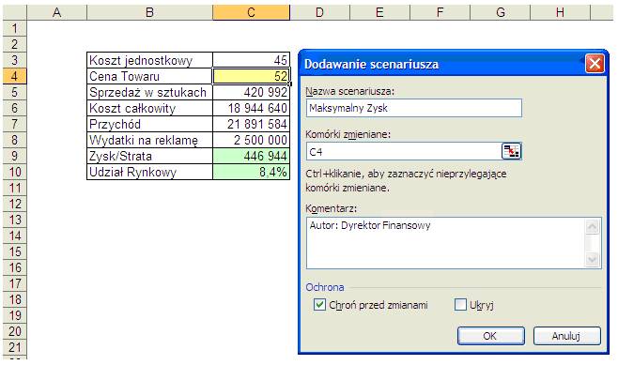Select row 4 header
Image resolution: width=618 pixels, height=365 pixels.
click(15, 76)
